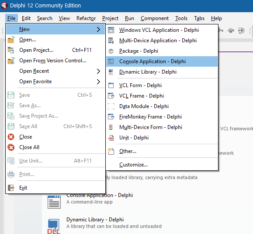This screenshot has height=234, width=253.
Task: Click the Save Project As icon
Action: [11, 116]
